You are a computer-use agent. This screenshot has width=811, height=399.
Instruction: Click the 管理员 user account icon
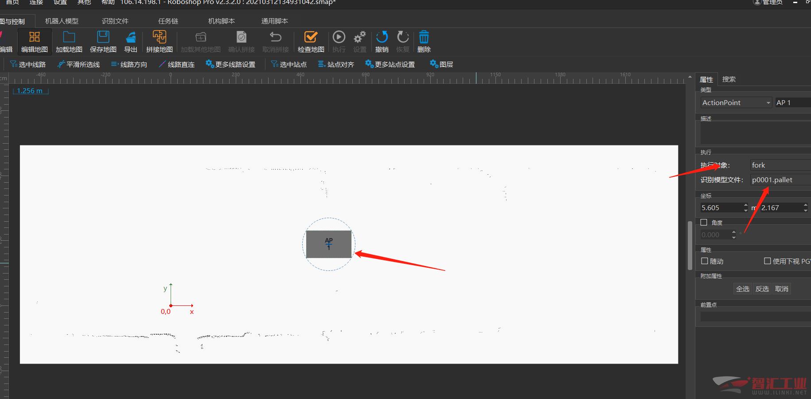[757, 2]
